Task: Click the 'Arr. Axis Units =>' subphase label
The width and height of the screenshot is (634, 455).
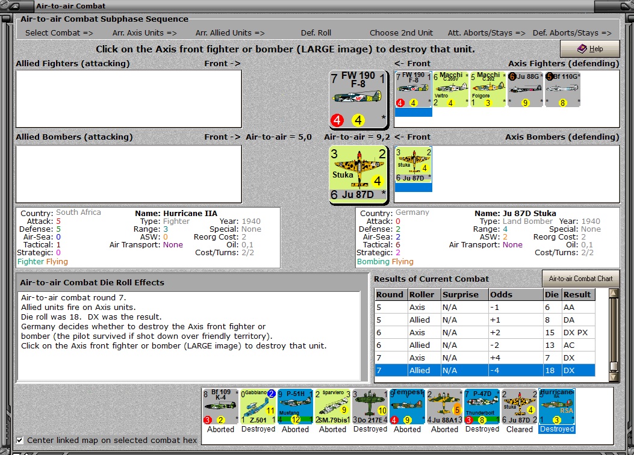Action: (145, 32)
